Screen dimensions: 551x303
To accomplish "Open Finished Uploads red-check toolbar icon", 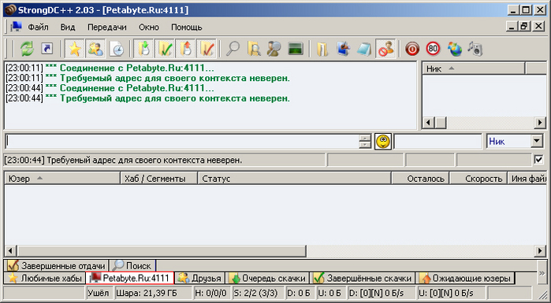I will [206, 49].
